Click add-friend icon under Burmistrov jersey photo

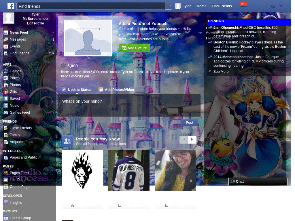tap(119, 206)
